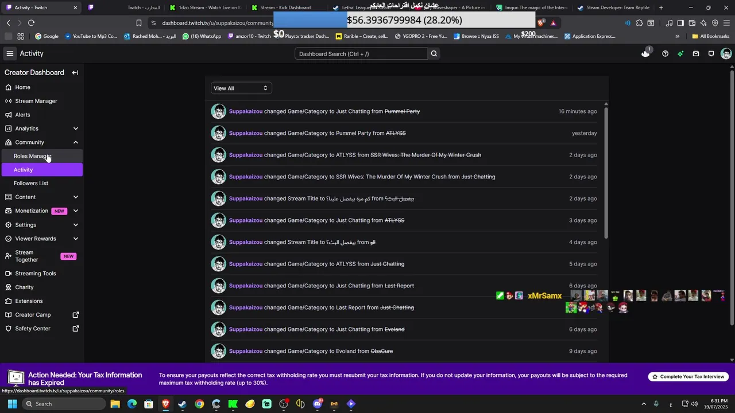
Task: Click Complete Your Tax Interview button
Action: (x=688, y=377)
